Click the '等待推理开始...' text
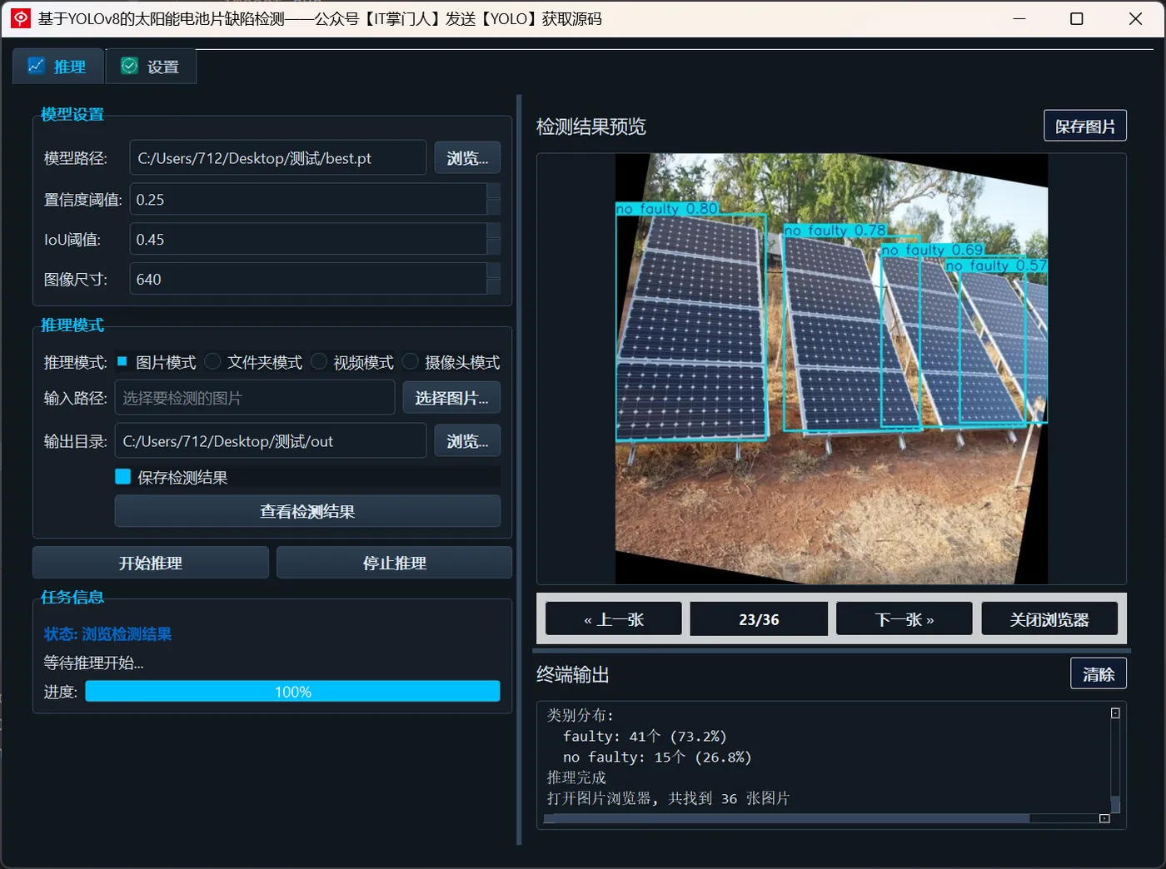The width and height of the screenshot is (1166, 869). (93, 663)
